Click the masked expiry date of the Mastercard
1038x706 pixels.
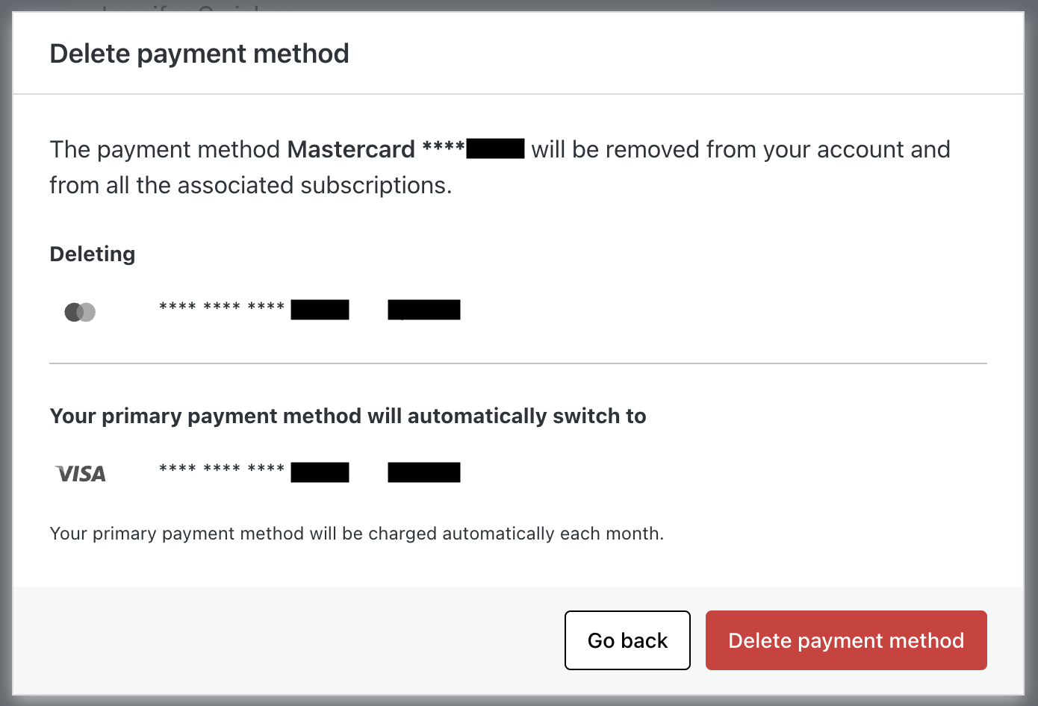423,309
